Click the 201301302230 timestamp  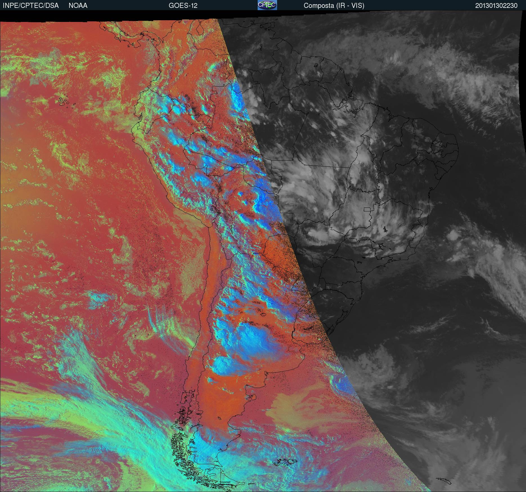point(496,6)
